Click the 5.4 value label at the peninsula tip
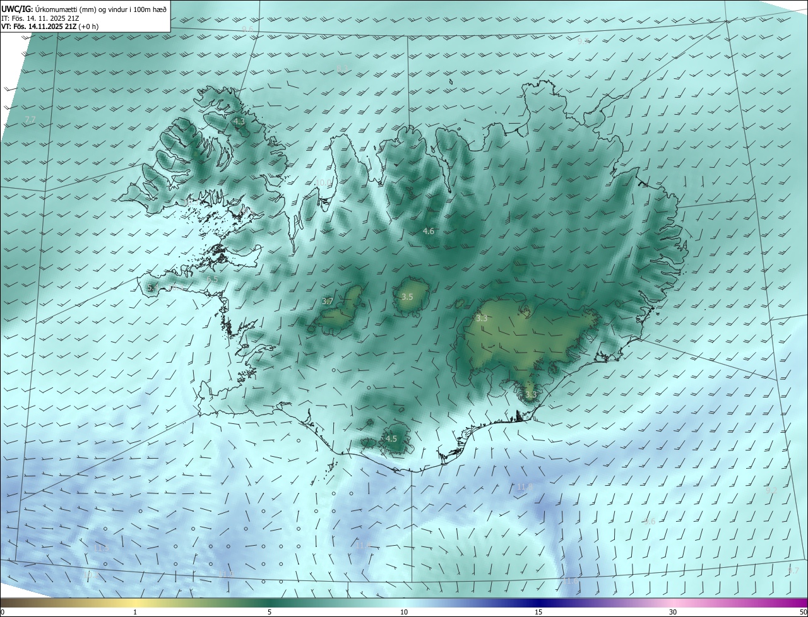This screenshot has width=808, height=617. 152,288
